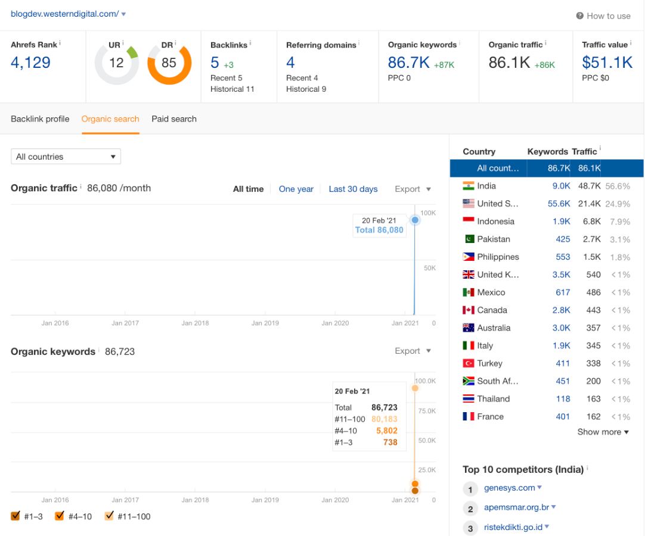Open Australia keywords count 3.0K
The image size is (645, 536).
pyautogui.click(x=561, y=328)
